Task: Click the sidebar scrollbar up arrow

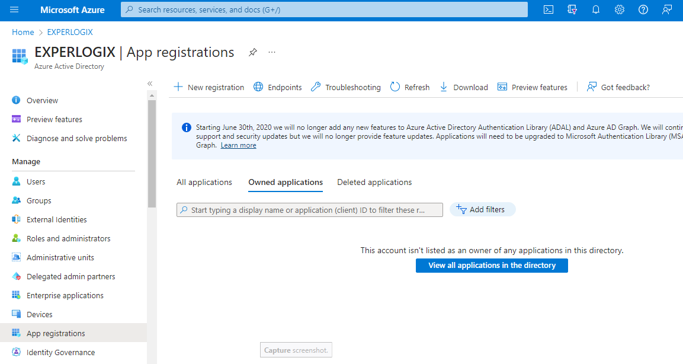Action: [152, 95]
